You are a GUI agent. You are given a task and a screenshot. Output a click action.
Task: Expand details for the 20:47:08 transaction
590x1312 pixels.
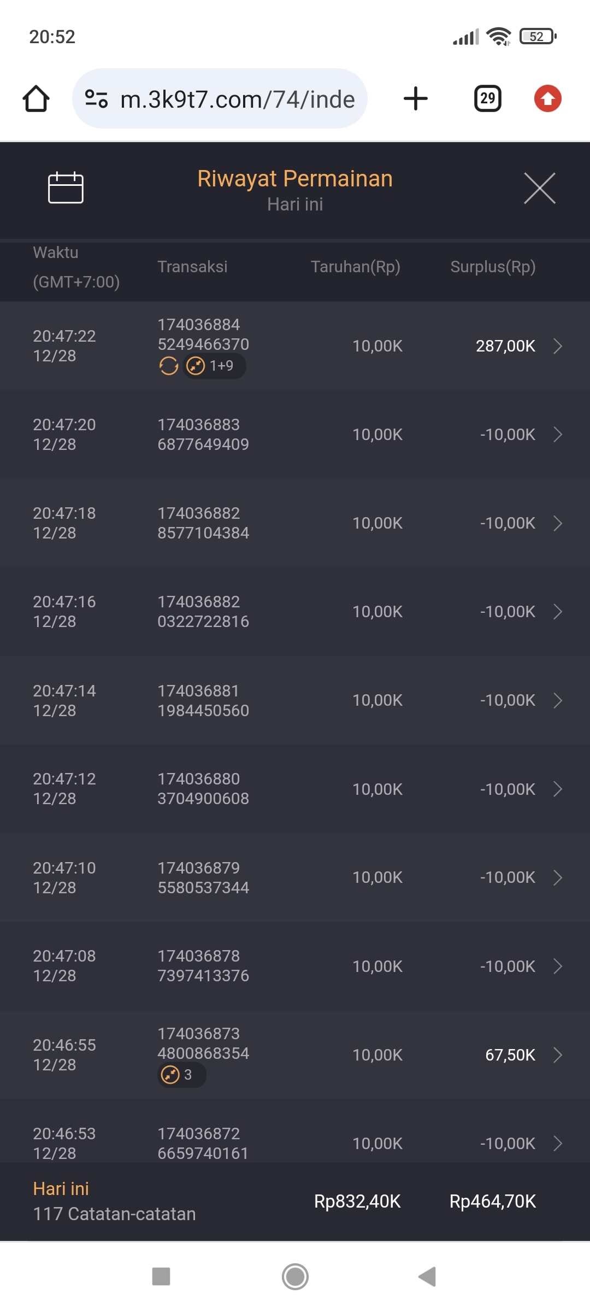557,967
